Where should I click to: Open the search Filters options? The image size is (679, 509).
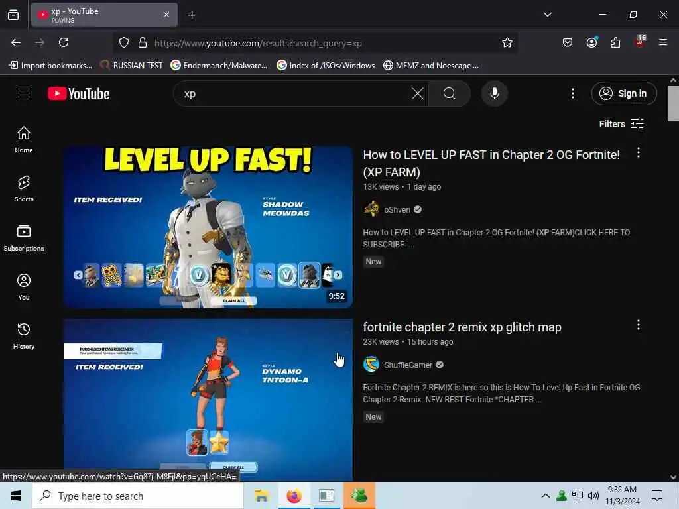tap(621, 124)
